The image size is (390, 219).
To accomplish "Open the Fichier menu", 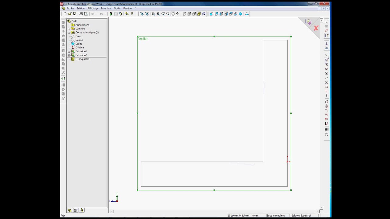I will click(x=70, y=9).
